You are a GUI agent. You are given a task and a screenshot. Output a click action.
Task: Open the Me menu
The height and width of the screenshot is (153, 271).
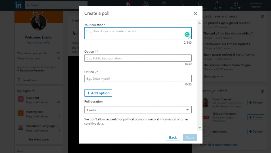(217, 4)
